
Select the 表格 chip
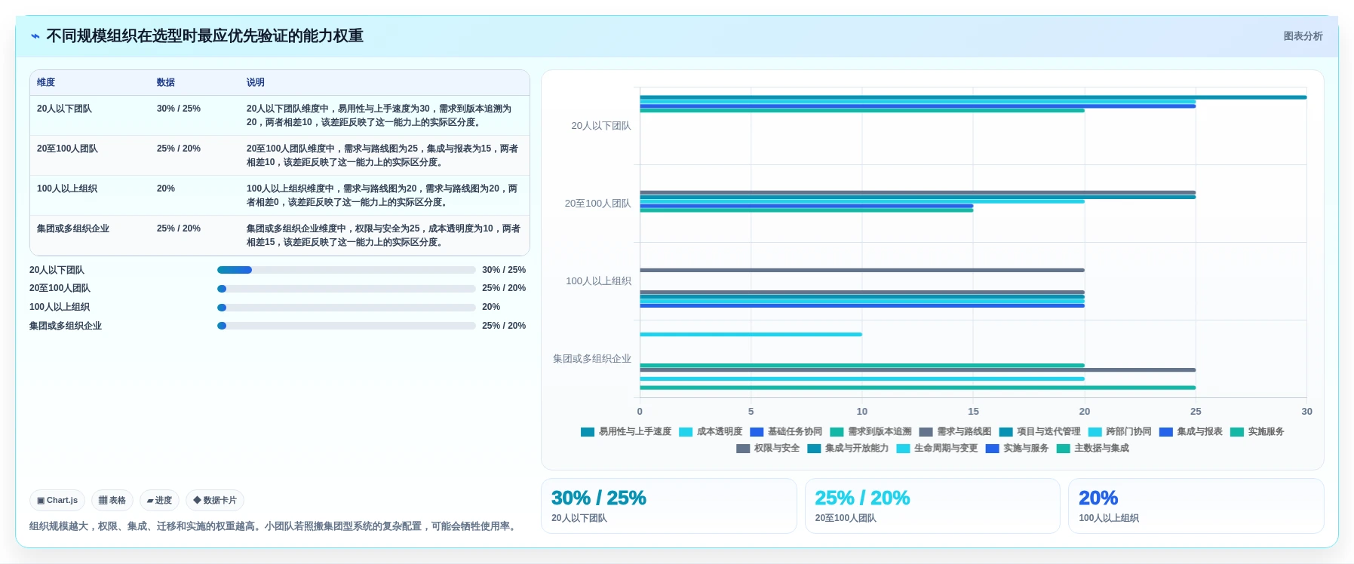pyautogui.click(x=112, y=500)
